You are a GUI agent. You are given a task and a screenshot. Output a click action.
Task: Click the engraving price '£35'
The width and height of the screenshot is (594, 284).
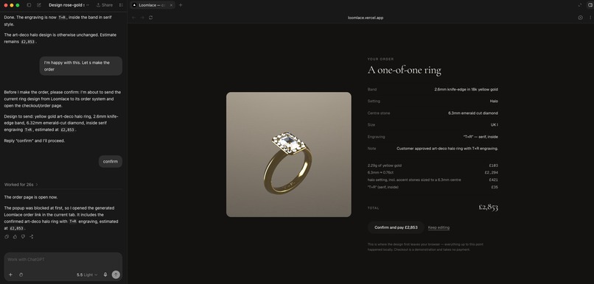click(x=495, y=187)
